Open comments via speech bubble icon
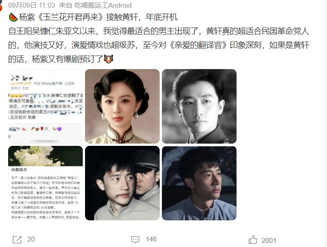This screenshot has width=327, height=247. [135, 240]
